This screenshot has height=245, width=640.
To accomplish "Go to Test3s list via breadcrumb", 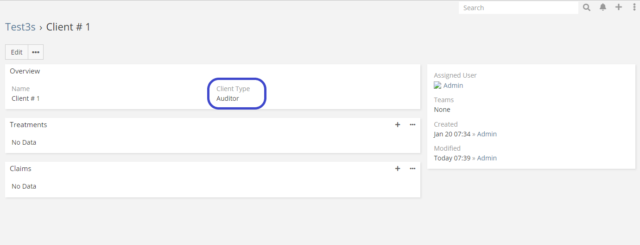I will point(20,27).
